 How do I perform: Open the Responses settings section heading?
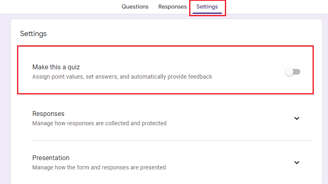[x=48, y=113]
